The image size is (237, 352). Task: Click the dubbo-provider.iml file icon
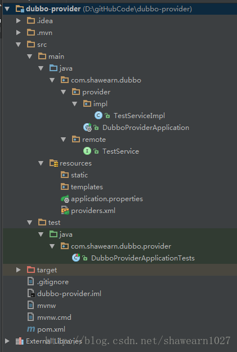(31, 293)
